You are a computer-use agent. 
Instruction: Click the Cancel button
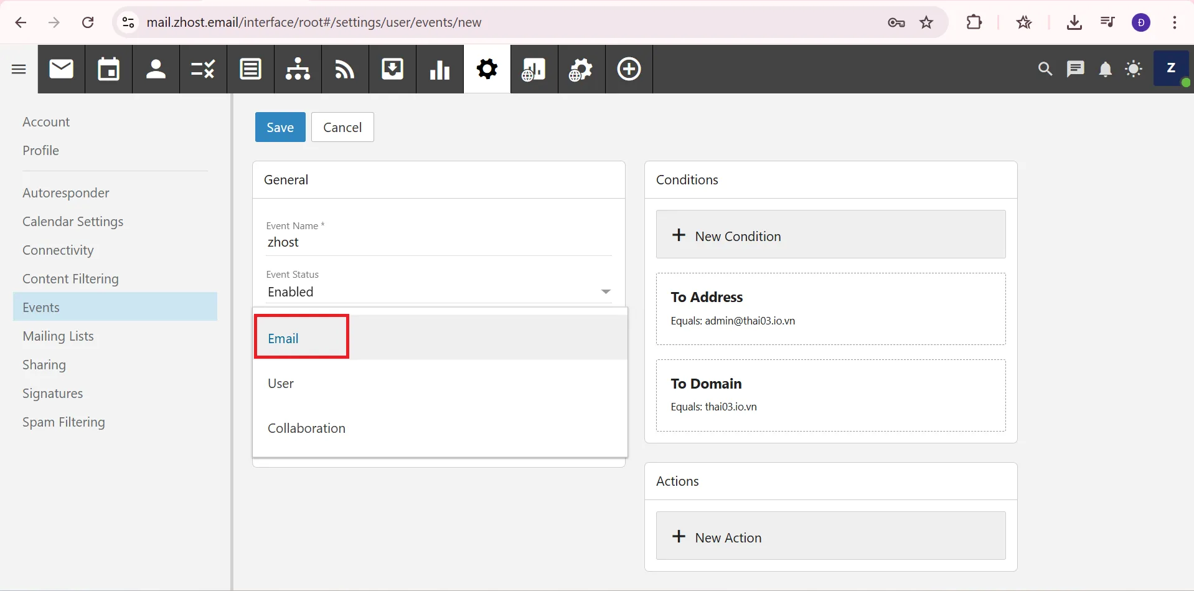[342, 127]
